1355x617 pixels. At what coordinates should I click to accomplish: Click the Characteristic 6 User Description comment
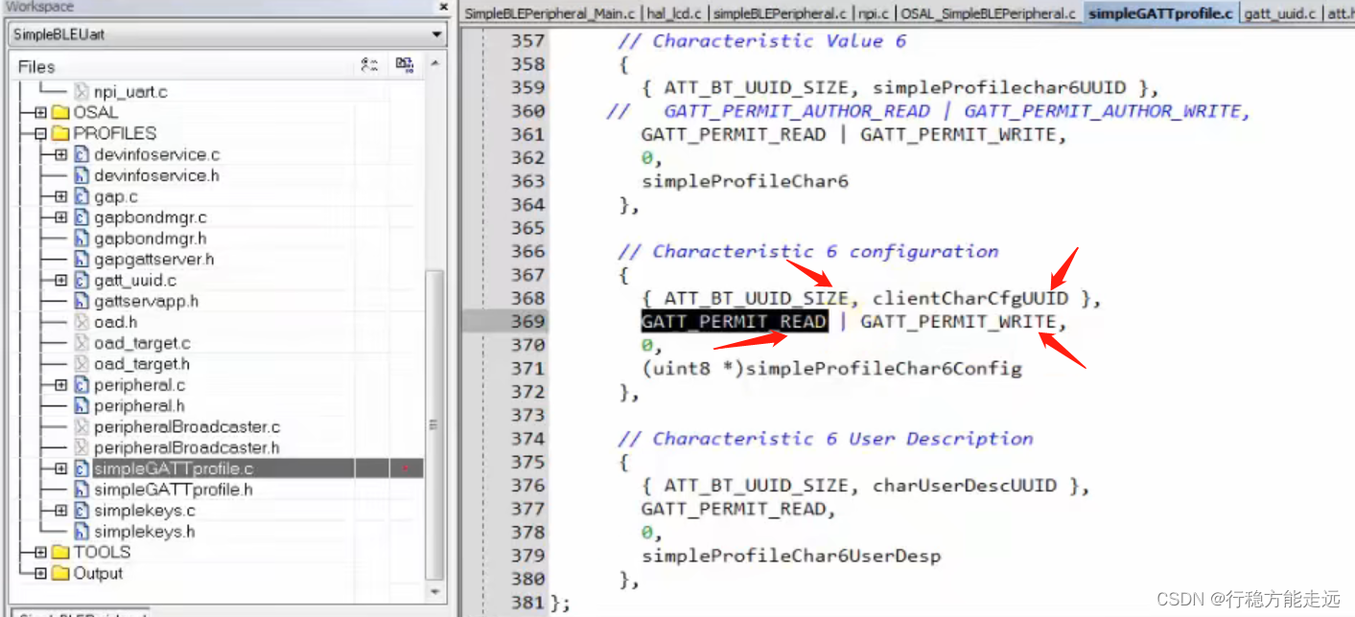[826, 439]
